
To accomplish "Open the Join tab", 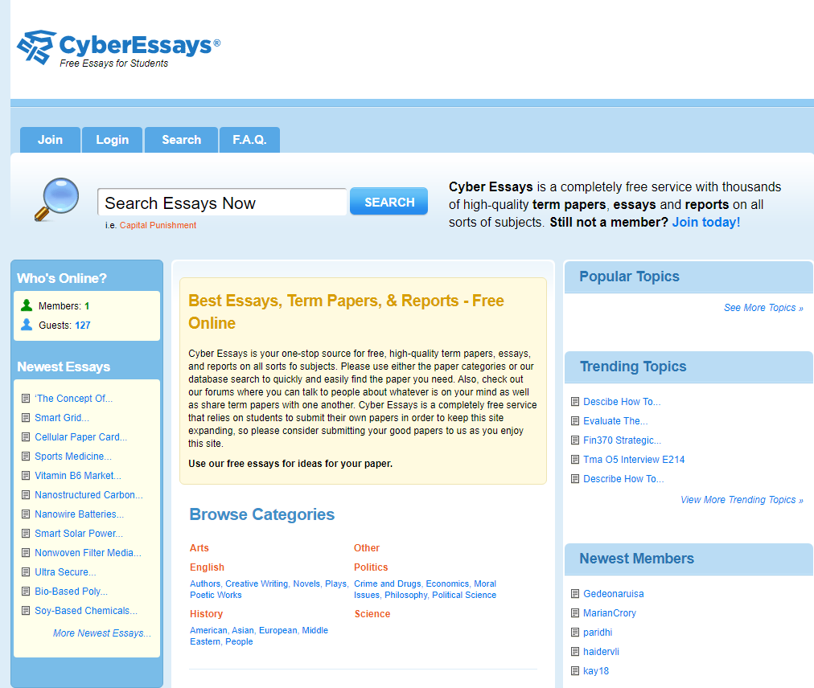I will pos(51,140).
